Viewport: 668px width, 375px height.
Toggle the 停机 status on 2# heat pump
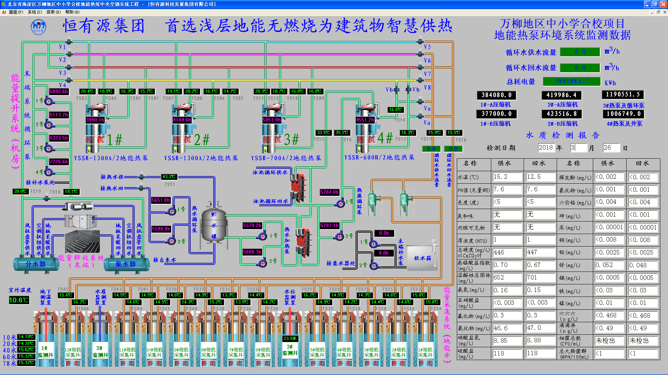pyautogui.click(x=182, y=140)
